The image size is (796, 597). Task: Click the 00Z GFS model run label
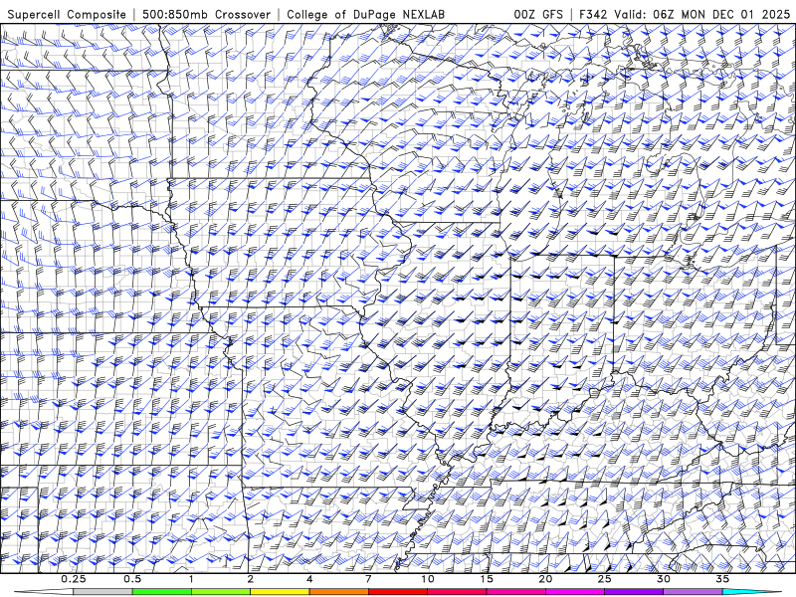click(538, 14)
